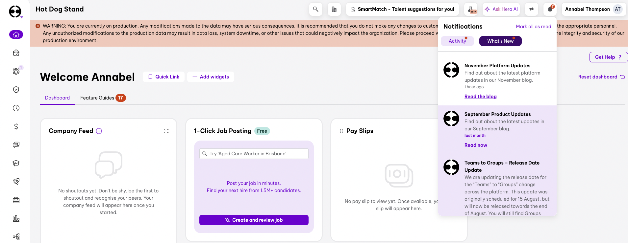The width and height of the screenshot is (628, 243).
Task: Open the Read the blog link
Action: (481, 97)
